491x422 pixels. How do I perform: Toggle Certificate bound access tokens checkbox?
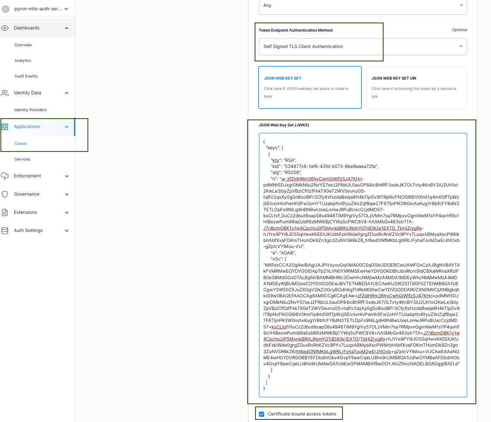tap(262, 414)
